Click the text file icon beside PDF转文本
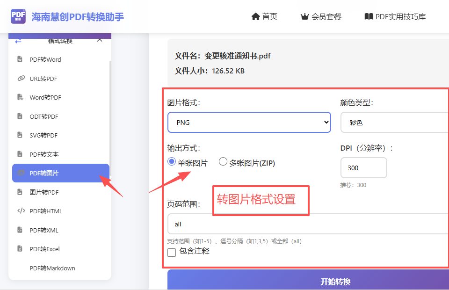449x290 pixels. point(20,154)
